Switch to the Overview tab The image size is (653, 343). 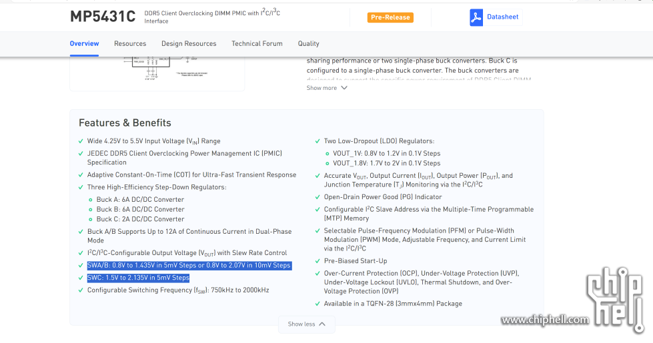pos(84,44)
